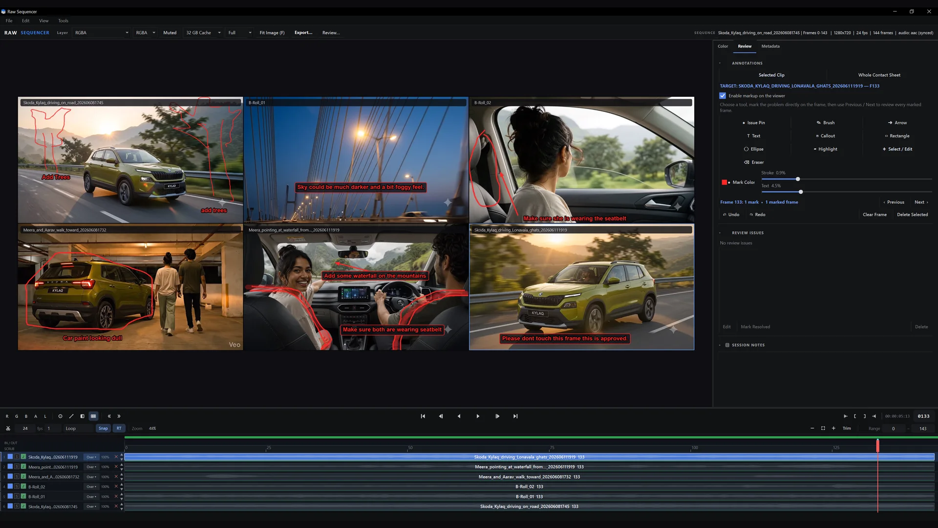Toggle visibility square of B-Roll_02 layer

(10, 486)
